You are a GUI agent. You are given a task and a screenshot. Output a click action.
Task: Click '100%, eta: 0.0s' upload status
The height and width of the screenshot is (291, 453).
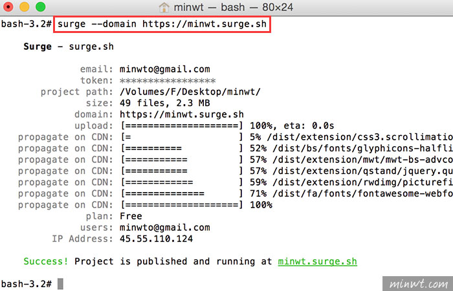pyautogui.click(x=292, y=126)
